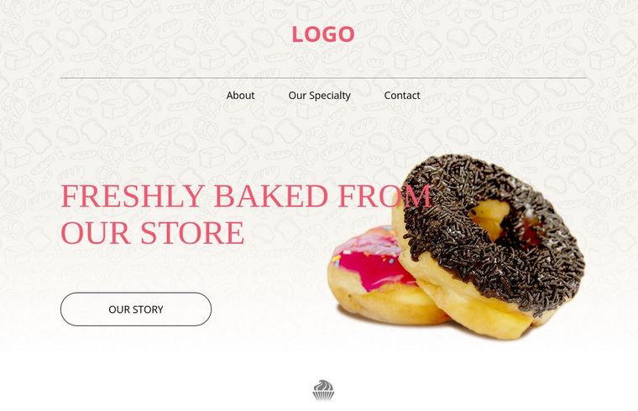Screen dimensions: 638x411
Task: Click the gray cupcake icon
Action: pos(323,390)
